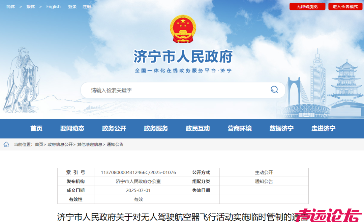Open 无障碍浏览 accessible browsing mode
The width and height of the screenshot is (364, 224).
click(307, 6)
